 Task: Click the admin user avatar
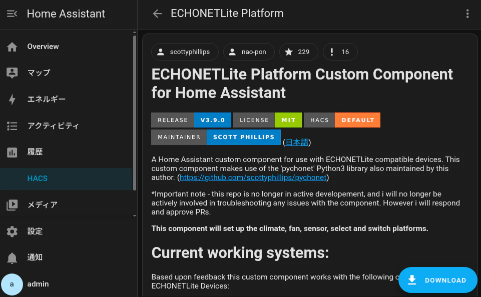(12, 284)
